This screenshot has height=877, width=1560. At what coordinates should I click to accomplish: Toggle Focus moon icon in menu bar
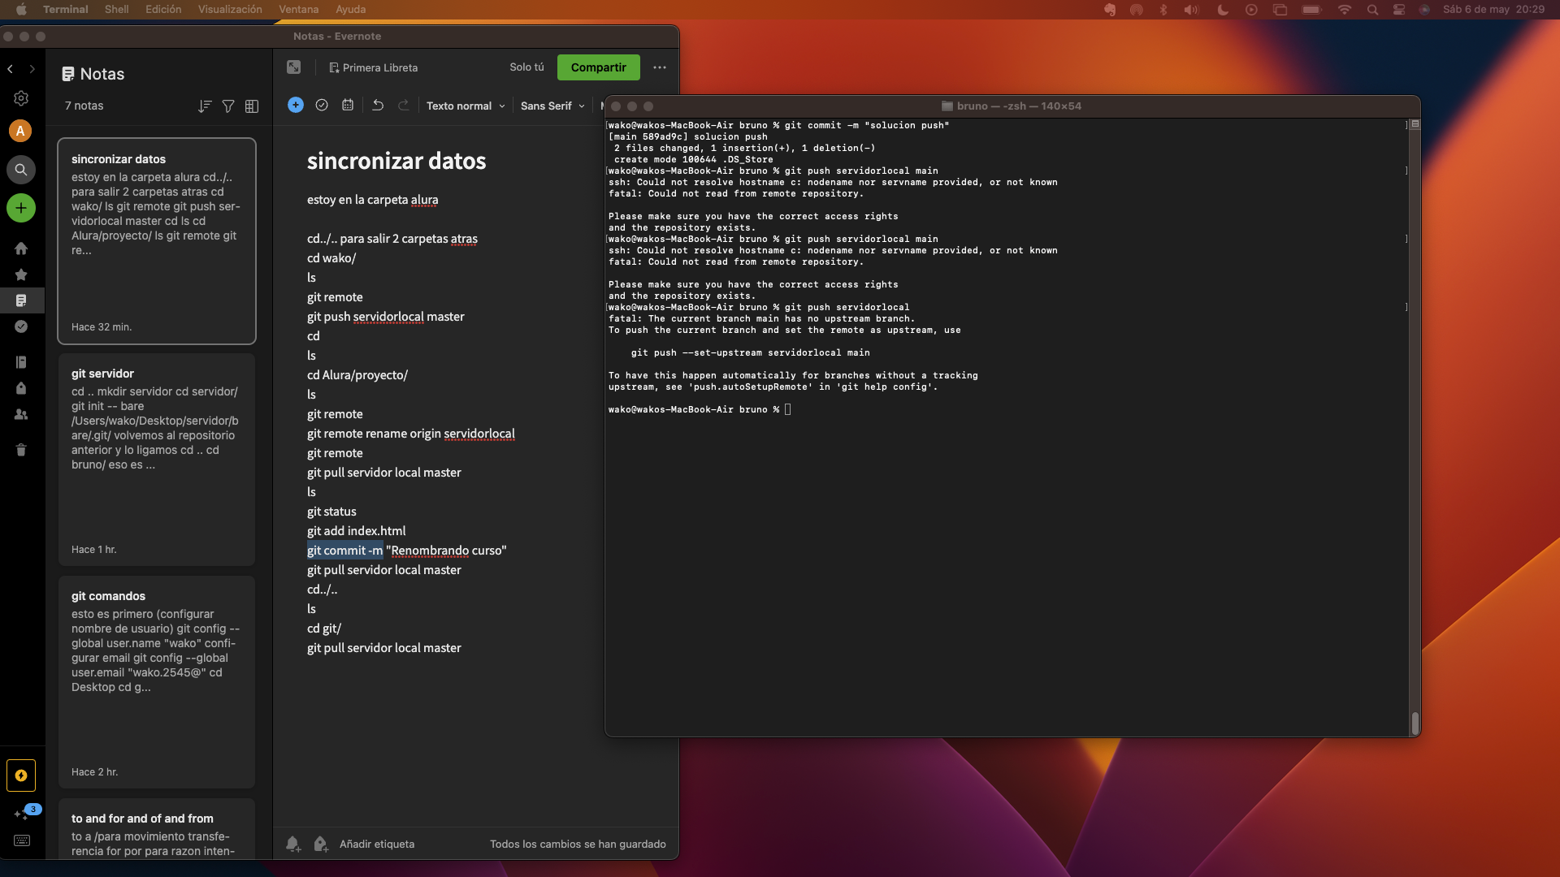[x=1223, y=10]
